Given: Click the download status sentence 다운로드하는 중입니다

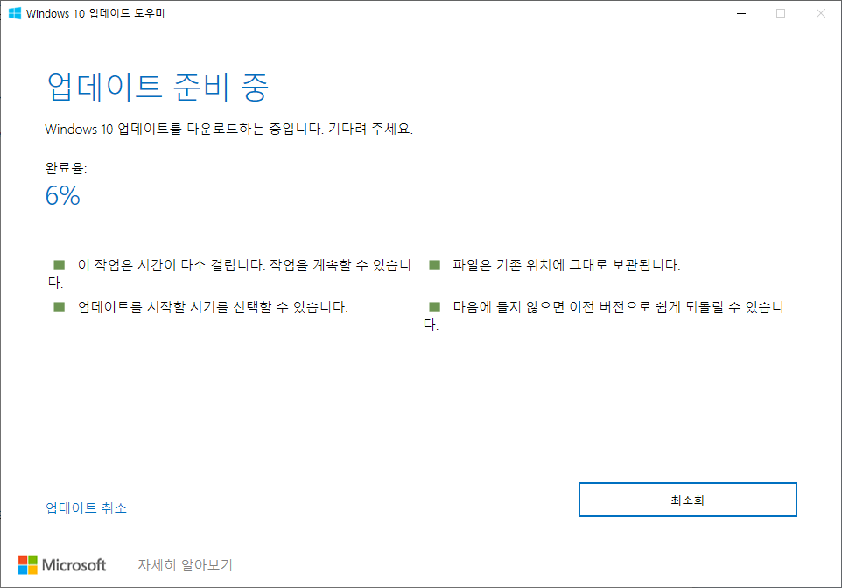Looking at the screenshot, I should pos(228,129).
